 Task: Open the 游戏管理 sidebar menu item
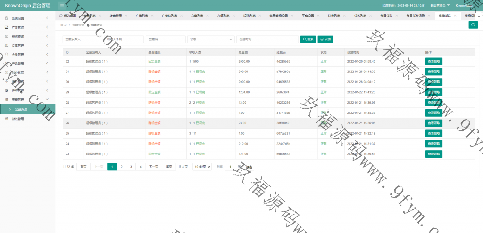18,119
